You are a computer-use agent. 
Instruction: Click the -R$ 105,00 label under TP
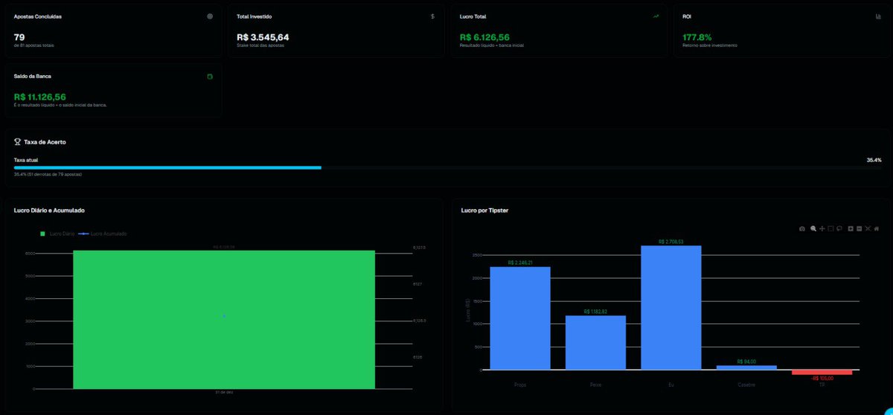pyautogui.click(x=822, y=378)
